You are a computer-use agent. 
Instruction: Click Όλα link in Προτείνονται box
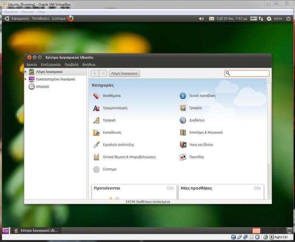(x=170, y=188)
